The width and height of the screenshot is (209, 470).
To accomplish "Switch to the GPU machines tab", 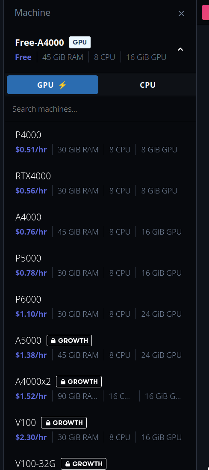I will (53, 85).
